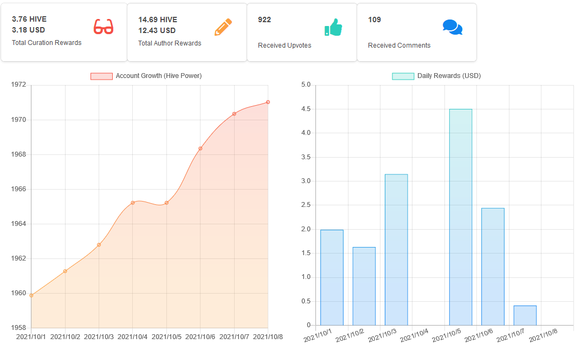The height and width of the screenshot is (357, 581).
Task: Click the 2021/10/8 data point on growth line
Action: [x=268, y=102]
